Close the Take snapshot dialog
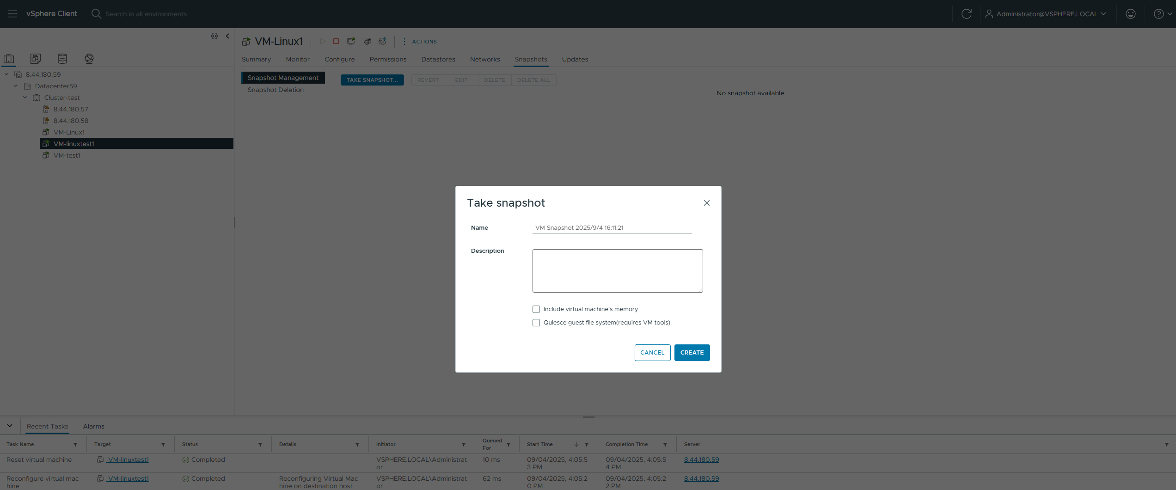This screenshot has height=490, width=1176. click(x=706, y=203)
